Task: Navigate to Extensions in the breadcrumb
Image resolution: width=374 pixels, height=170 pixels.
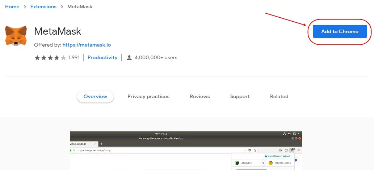Action: pyautogui.click(x=43, y=7)
